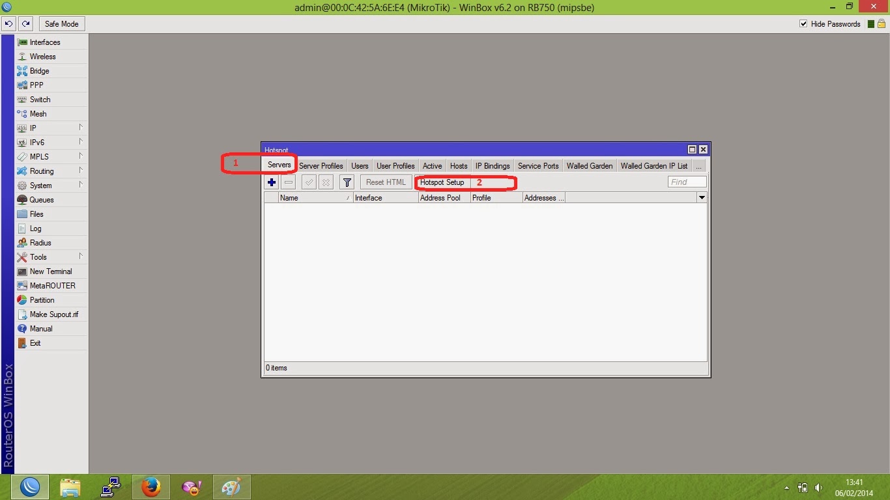Click the Undo arrow button
890x500 pixels.
(x=8, y=24)
